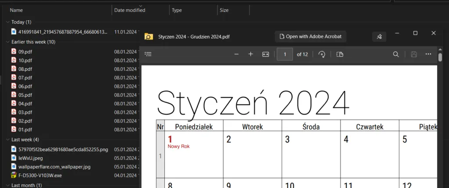Open the three-dot more options menu
The width and height of the screenshot is (449, 188).
[428, 54]
